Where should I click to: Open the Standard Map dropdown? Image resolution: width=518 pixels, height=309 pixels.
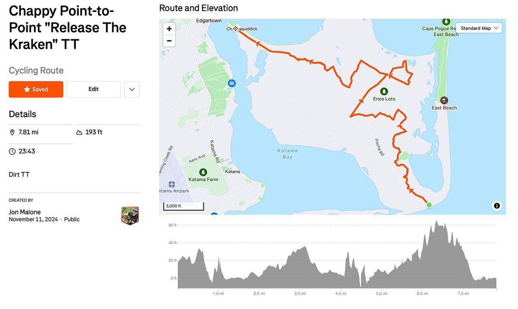click(x=479, y=28)
